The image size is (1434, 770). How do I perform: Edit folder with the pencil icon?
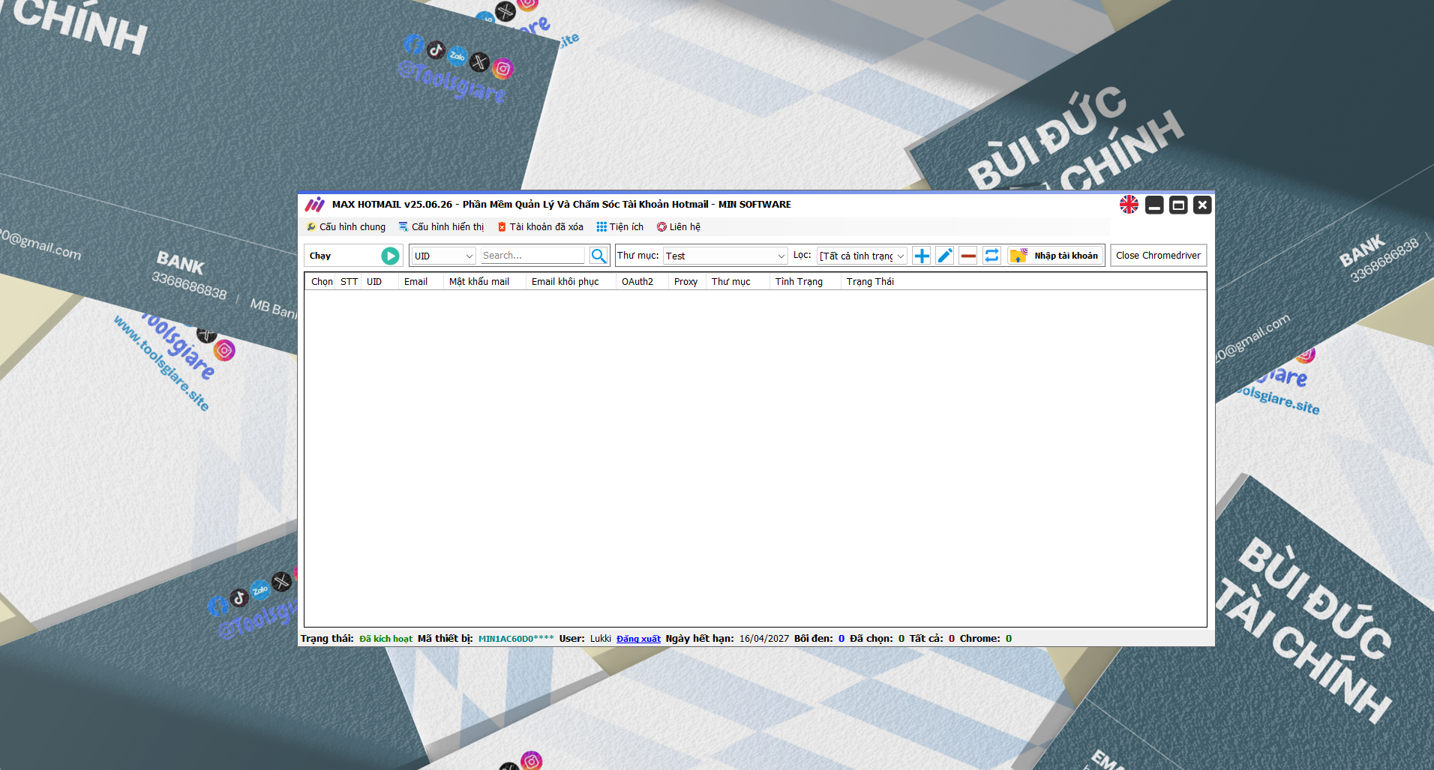pos(945,256)
